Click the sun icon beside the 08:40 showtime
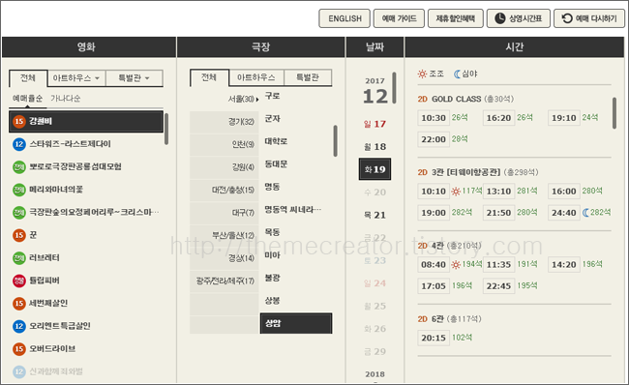This screenshot has width=629, height=385. 456,265
